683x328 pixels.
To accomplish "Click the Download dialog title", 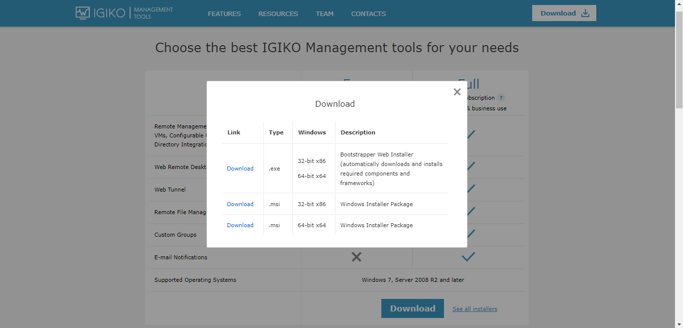I will click(x=335, y=104).
